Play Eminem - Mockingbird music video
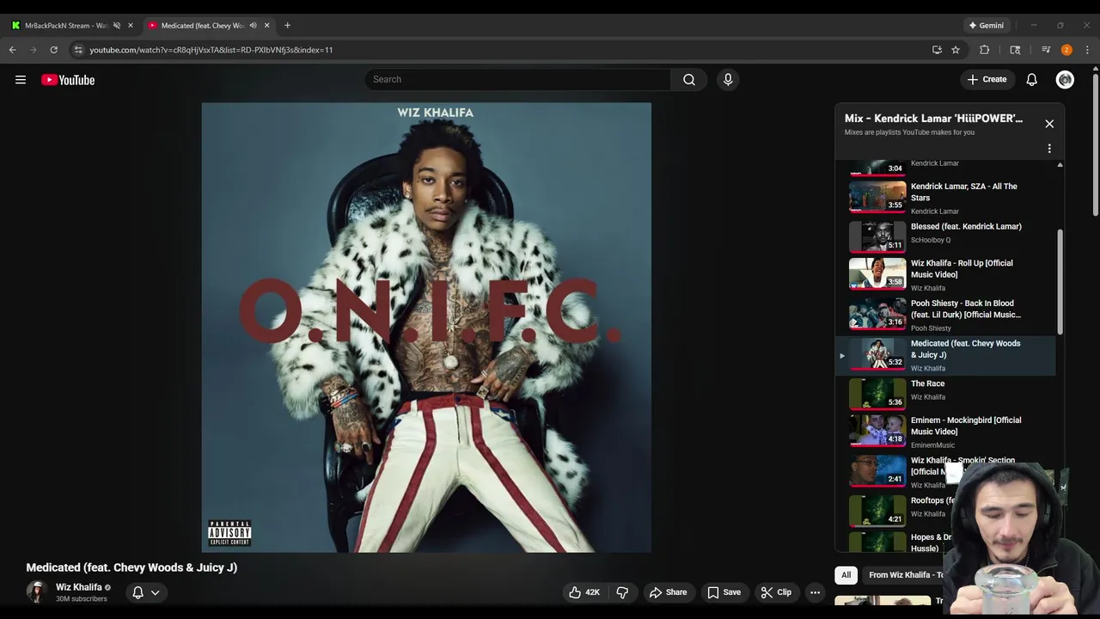1100x619 pixels. [945, 432]
